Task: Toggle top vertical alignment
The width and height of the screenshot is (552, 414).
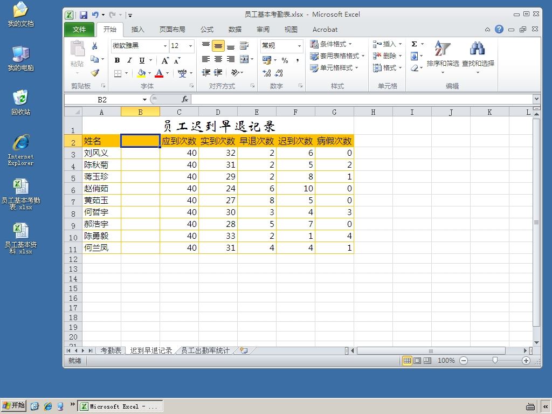Action: [x=206, y=46]
